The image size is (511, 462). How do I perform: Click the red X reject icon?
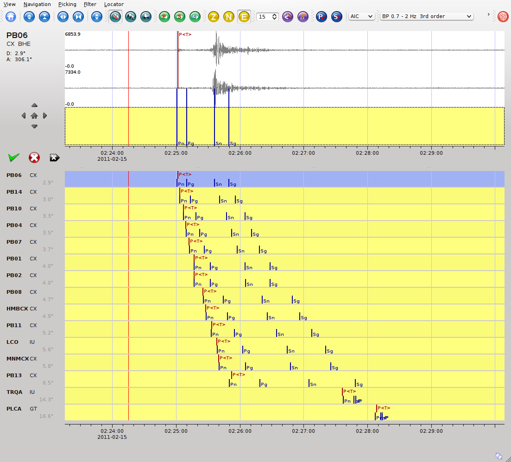(x=34, y=158)
